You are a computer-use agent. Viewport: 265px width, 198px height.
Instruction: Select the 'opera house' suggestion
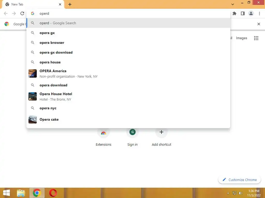point(128,62)
